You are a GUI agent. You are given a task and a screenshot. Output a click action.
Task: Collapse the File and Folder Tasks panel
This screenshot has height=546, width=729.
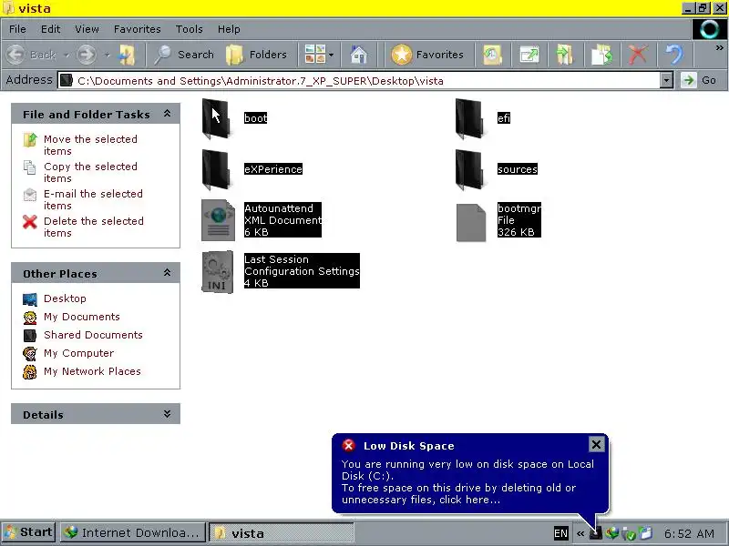pyautogui.click(x=167, y=113)
